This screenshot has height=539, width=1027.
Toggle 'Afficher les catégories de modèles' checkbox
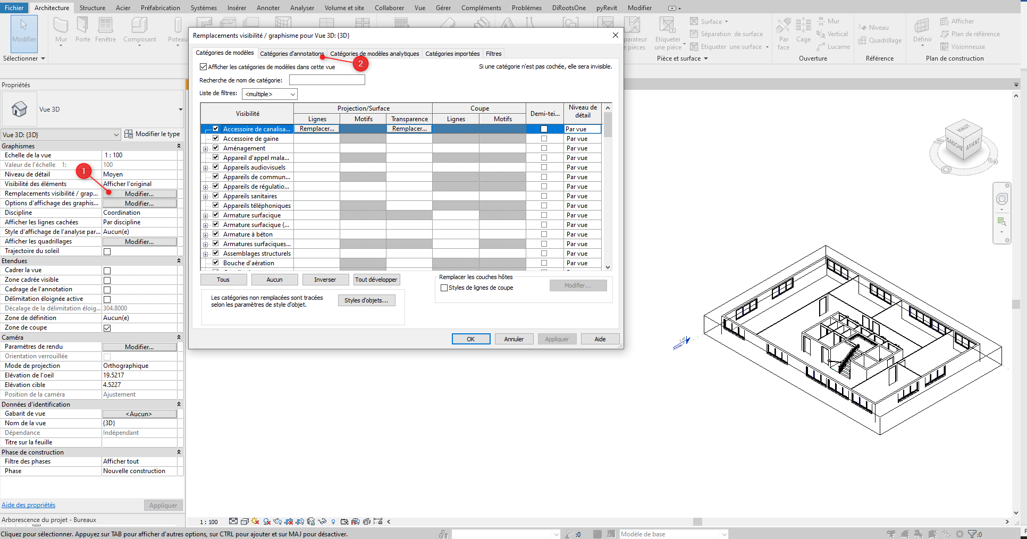[x=203, y=67]
